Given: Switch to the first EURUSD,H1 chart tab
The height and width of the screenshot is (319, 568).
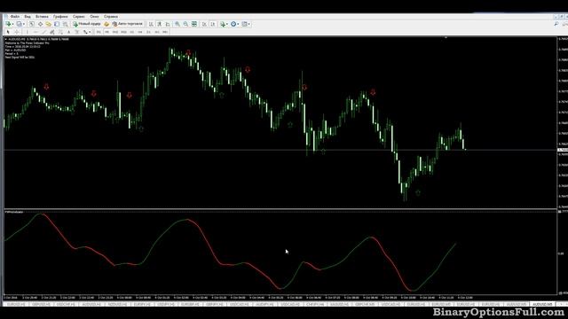Looking at the screenshot, I should tap(16, 305).
